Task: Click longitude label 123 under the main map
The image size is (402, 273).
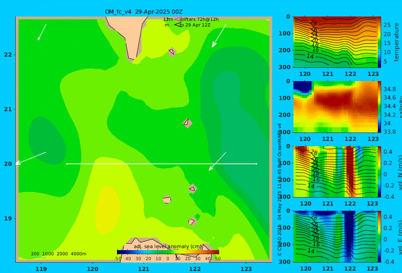Action: pyautogui.click(x=246, y=269)
